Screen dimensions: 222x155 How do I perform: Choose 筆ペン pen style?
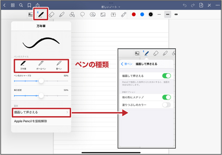coord(59,65)
